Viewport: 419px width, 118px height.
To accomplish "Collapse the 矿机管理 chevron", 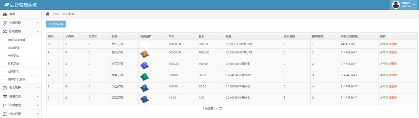I will (38, 32).
